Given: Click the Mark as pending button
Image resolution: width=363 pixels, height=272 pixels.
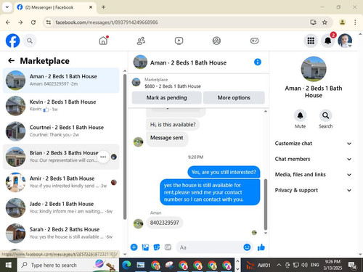Looking at the screenshot, I should click(166, 98).
